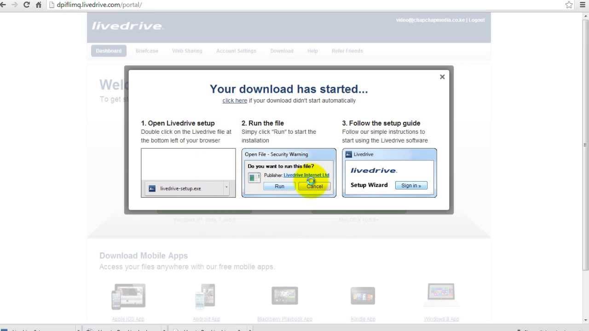The width and height of the screenshot is (589, 331).
Task: Click the livedrive logo in the header
Action: 127,26
